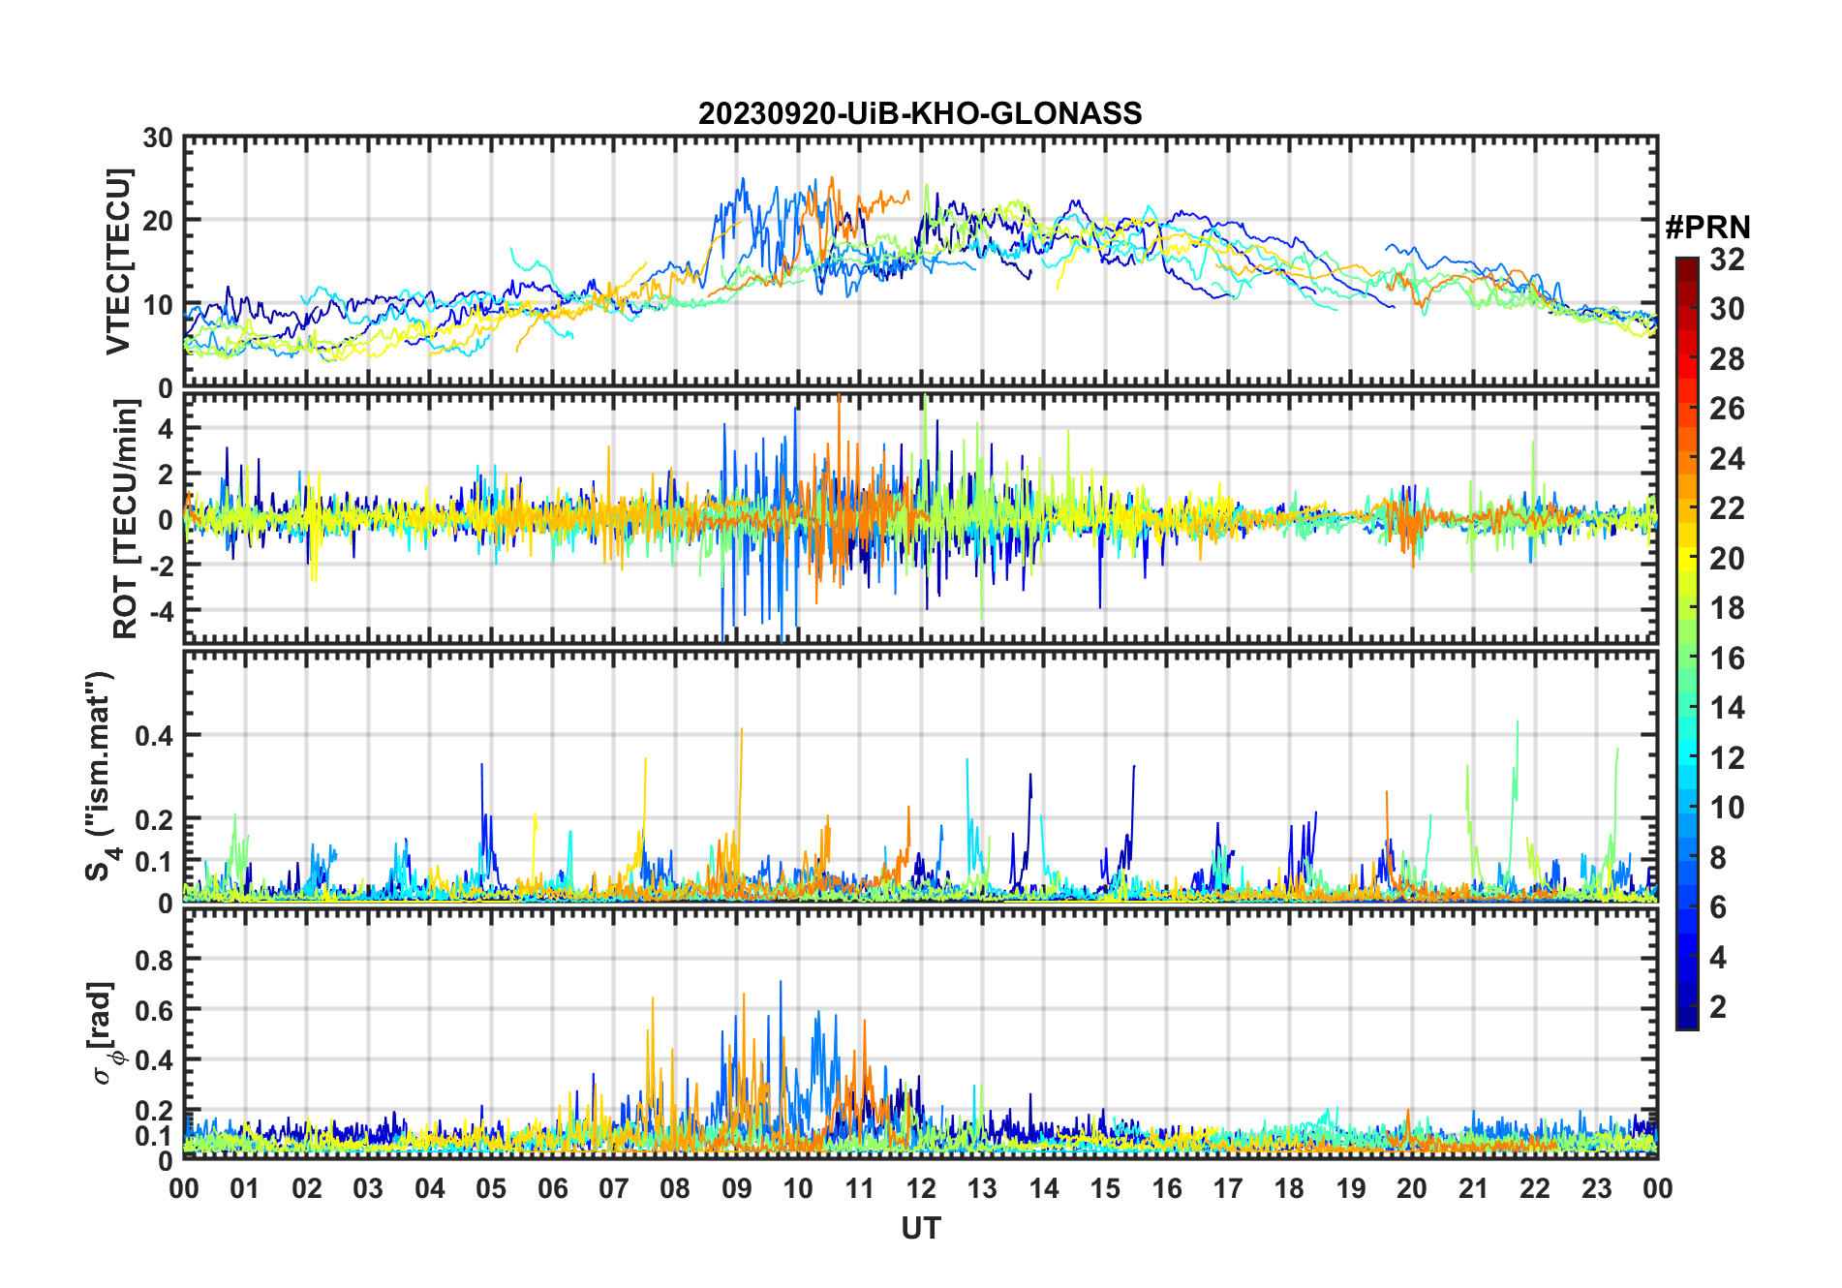
Task: Click inside the VTEC time-series panel
Action: pos(920,261)
